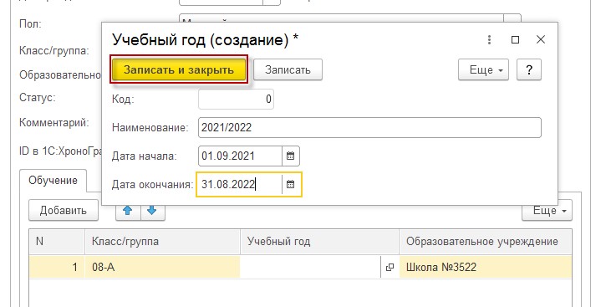
Task: Click the Записать и закрыть button
Action: click(179, 70)
